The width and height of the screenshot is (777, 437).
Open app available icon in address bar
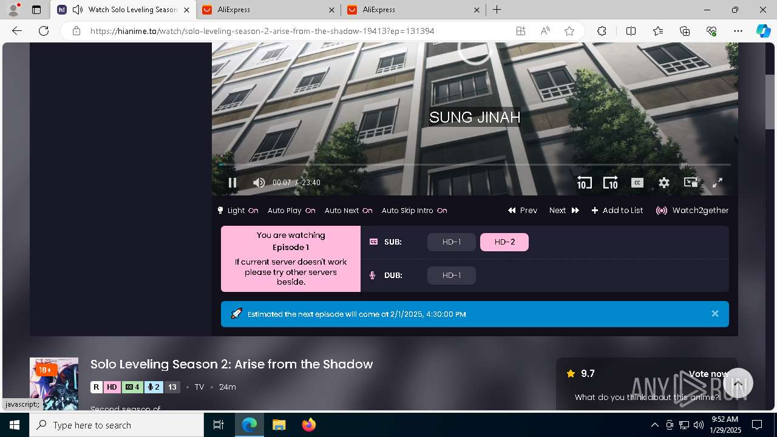click(521, 31)
